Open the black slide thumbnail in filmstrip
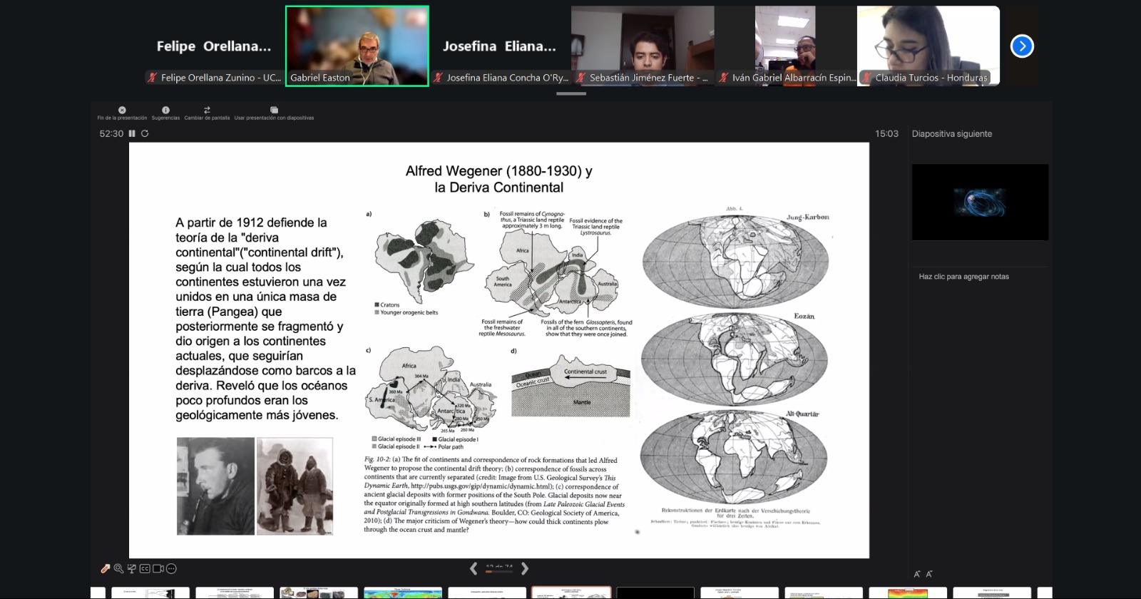This screenshot has width=1141, height=599. tap(655, 593)
